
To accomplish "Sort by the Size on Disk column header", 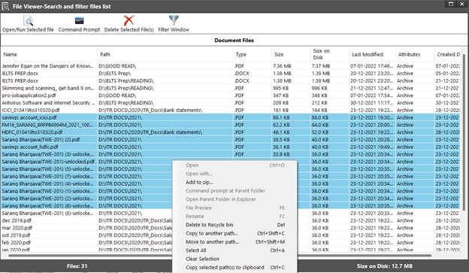I will coord(321,54).
